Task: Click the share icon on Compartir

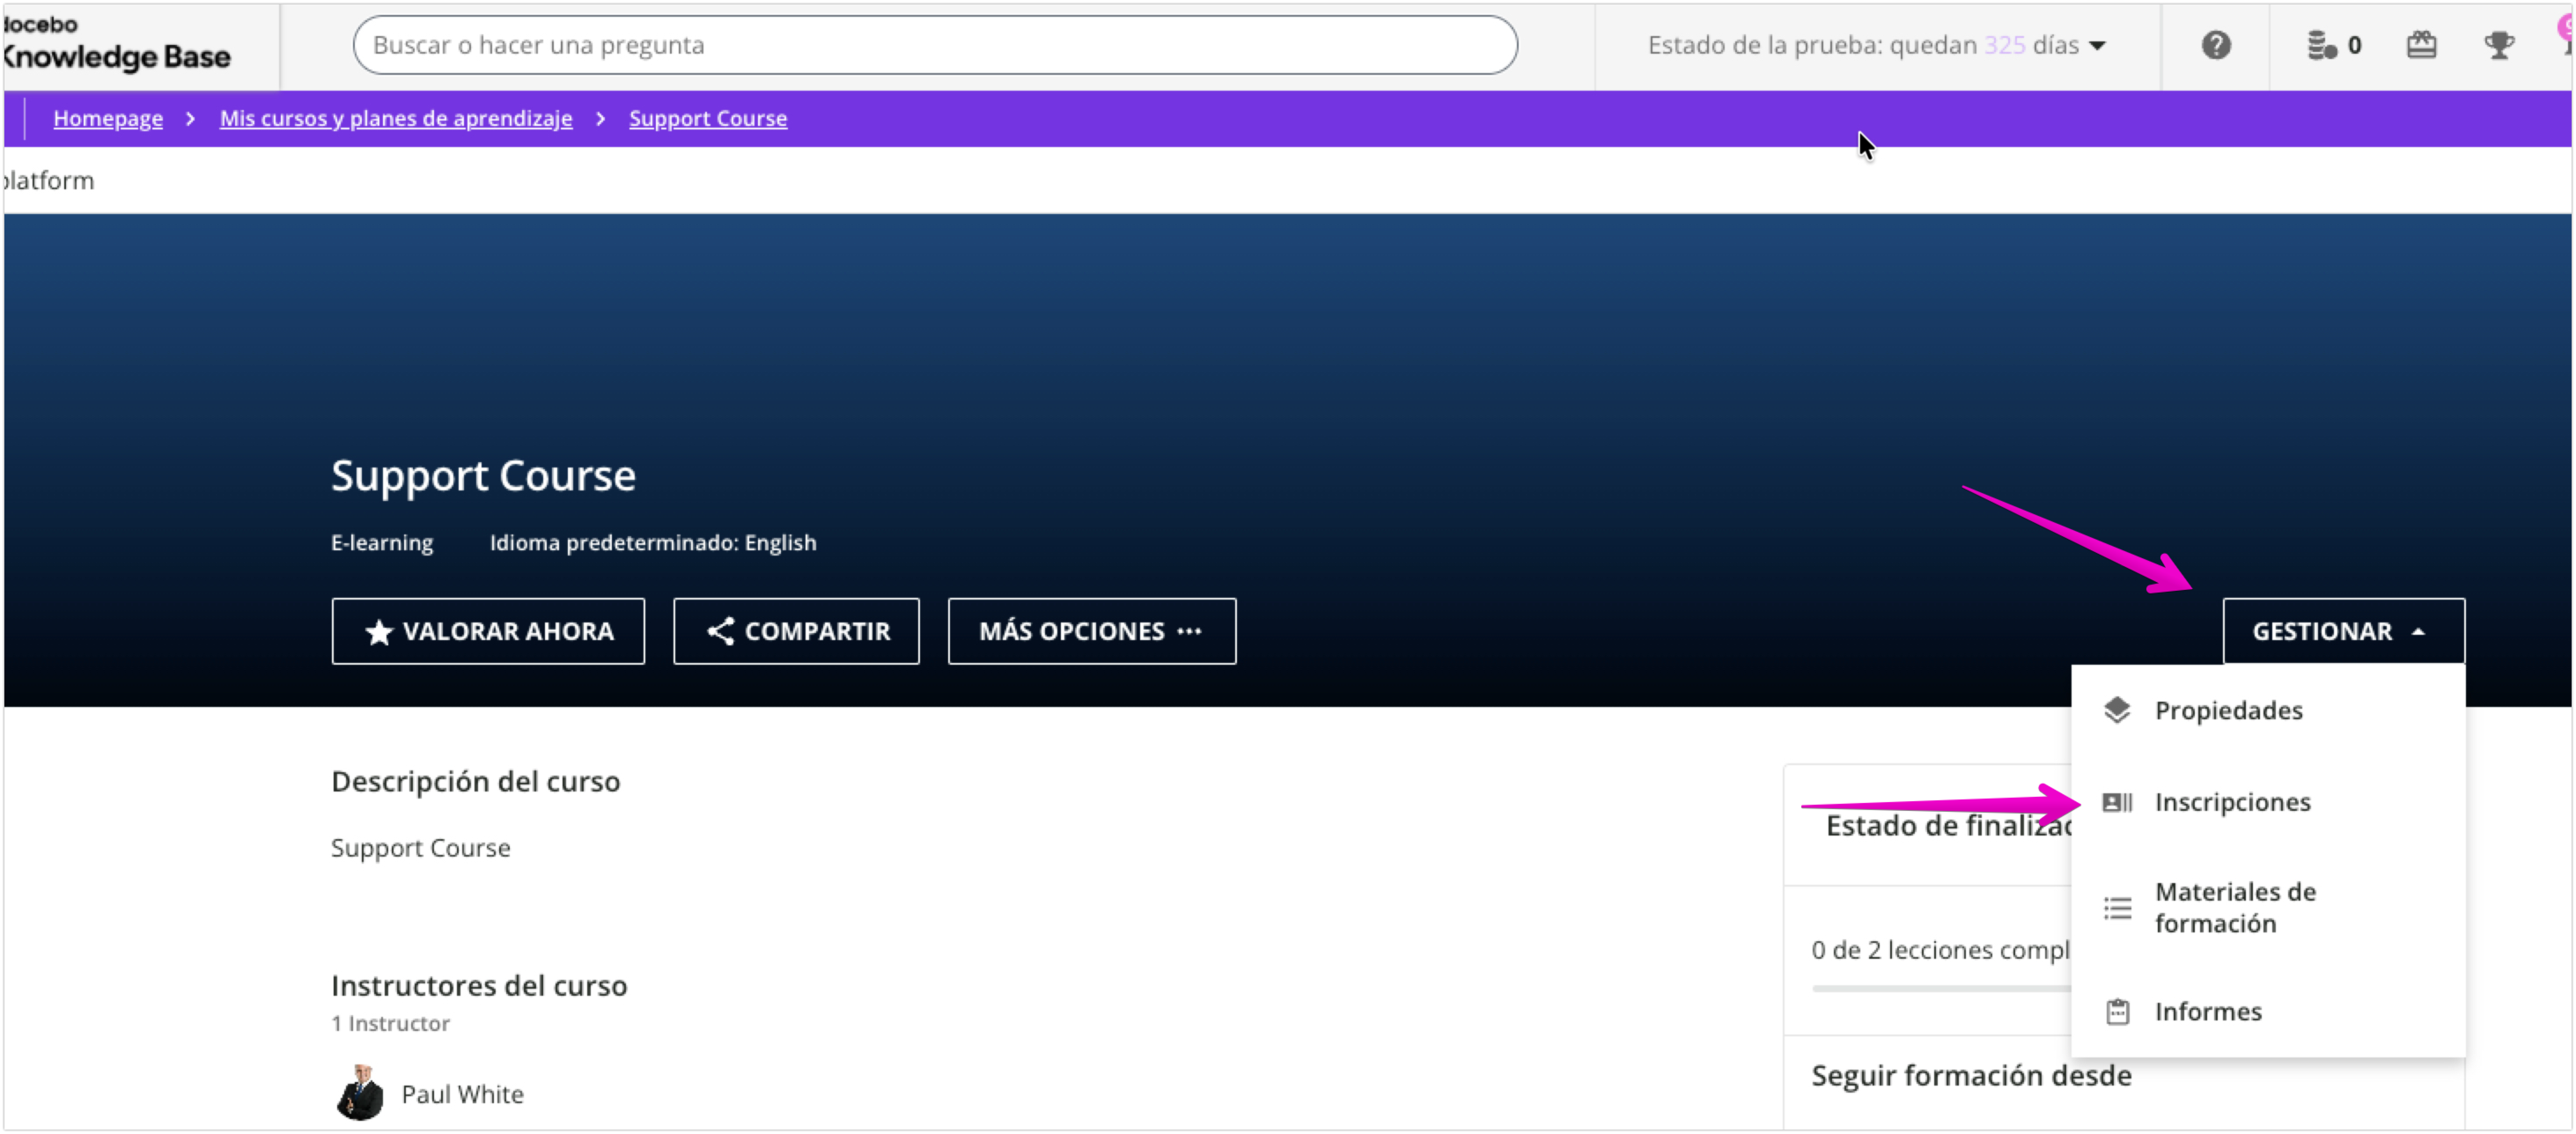Action: (720, 631)
